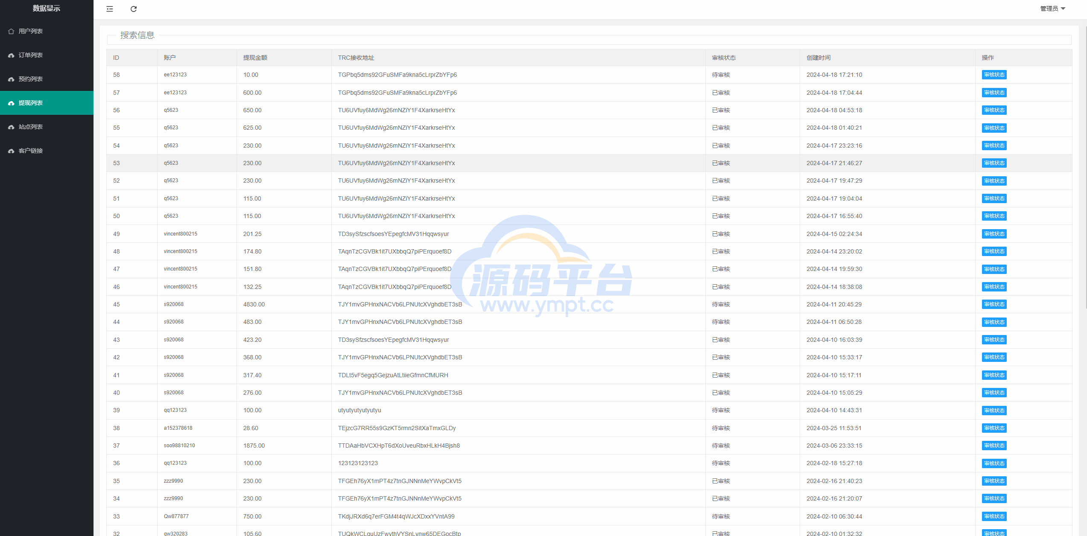Click amount 600.00 in row 57
The image size is (1087, 536).
click(x=252, y=93)
